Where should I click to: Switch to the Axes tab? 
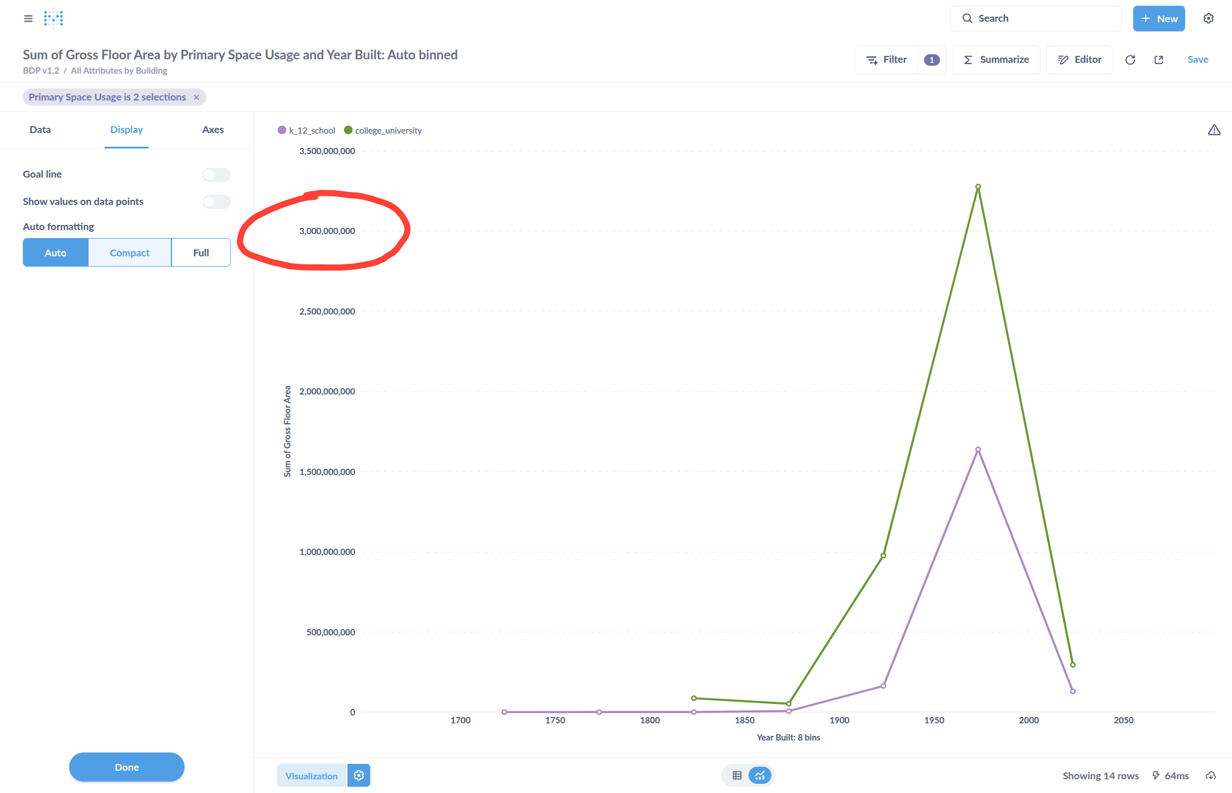coord(213,130)
